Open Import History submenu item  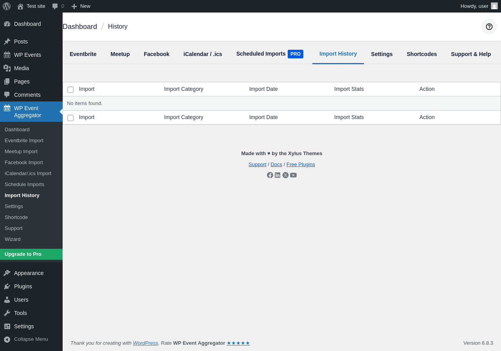(x=31, y=195)
